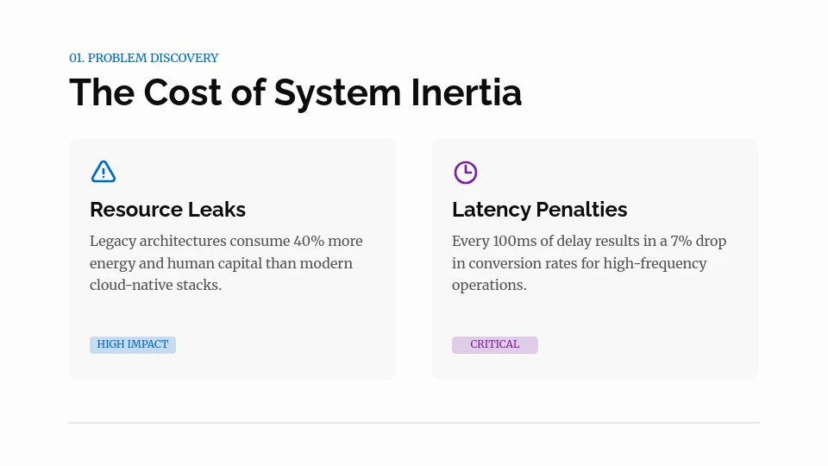Viewport: 828px width, 466px height.
Task: Select the HIGH IMPACT badge
Action: click(133, 344)
